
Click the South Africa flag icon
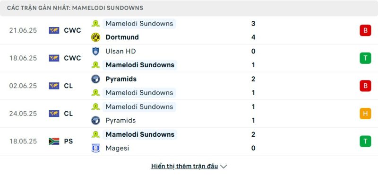click(x=54, y=141)
